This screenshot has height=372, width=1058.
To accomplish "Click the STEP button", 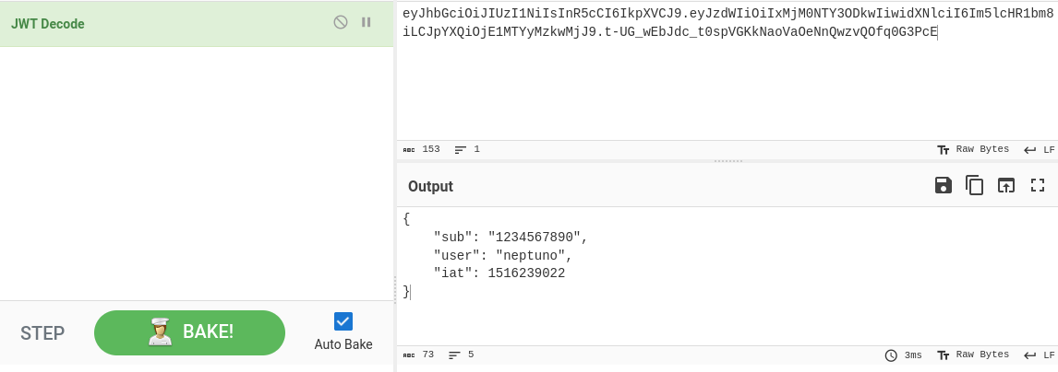I will tap(42, 333).
